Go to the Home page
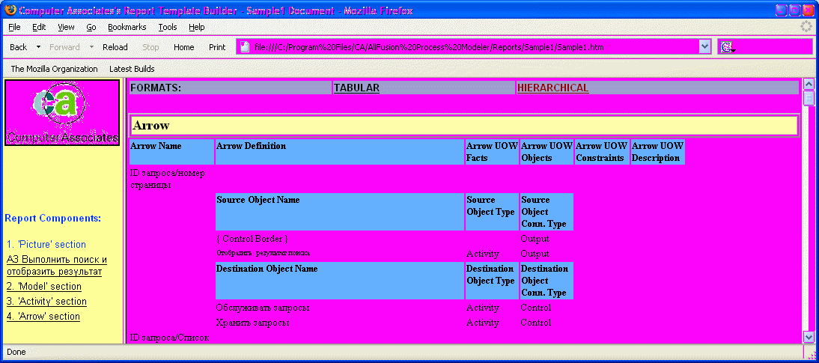The height and width of the screenshot is (363, 819). (184, 47)
